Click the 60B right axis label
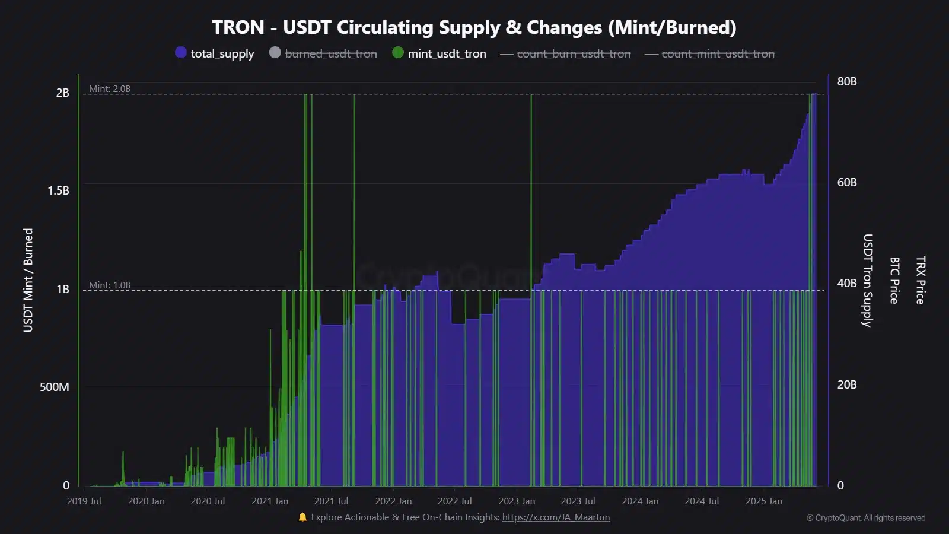Screen dimensions: 949x534 click(847, 182)
